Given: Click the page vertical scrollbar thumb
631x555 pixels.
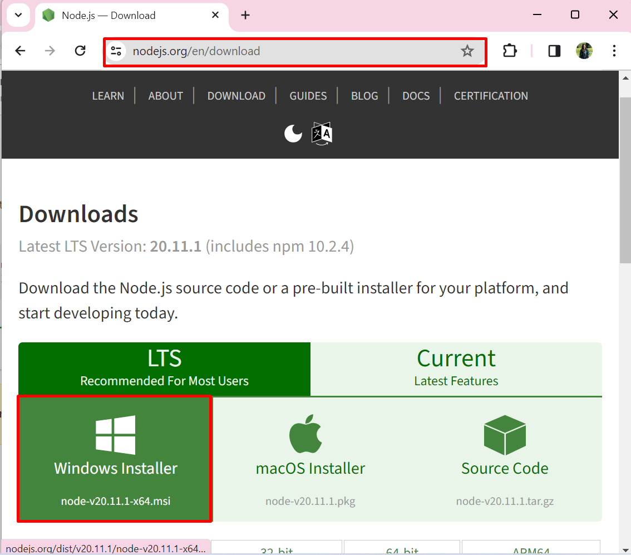Looking at the screenshot, I should coord(625,180).
